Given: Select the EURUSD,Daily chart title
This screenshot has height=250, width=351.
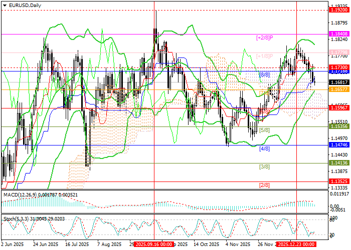Looking at the screenshot, I should [x=25, y=5].
